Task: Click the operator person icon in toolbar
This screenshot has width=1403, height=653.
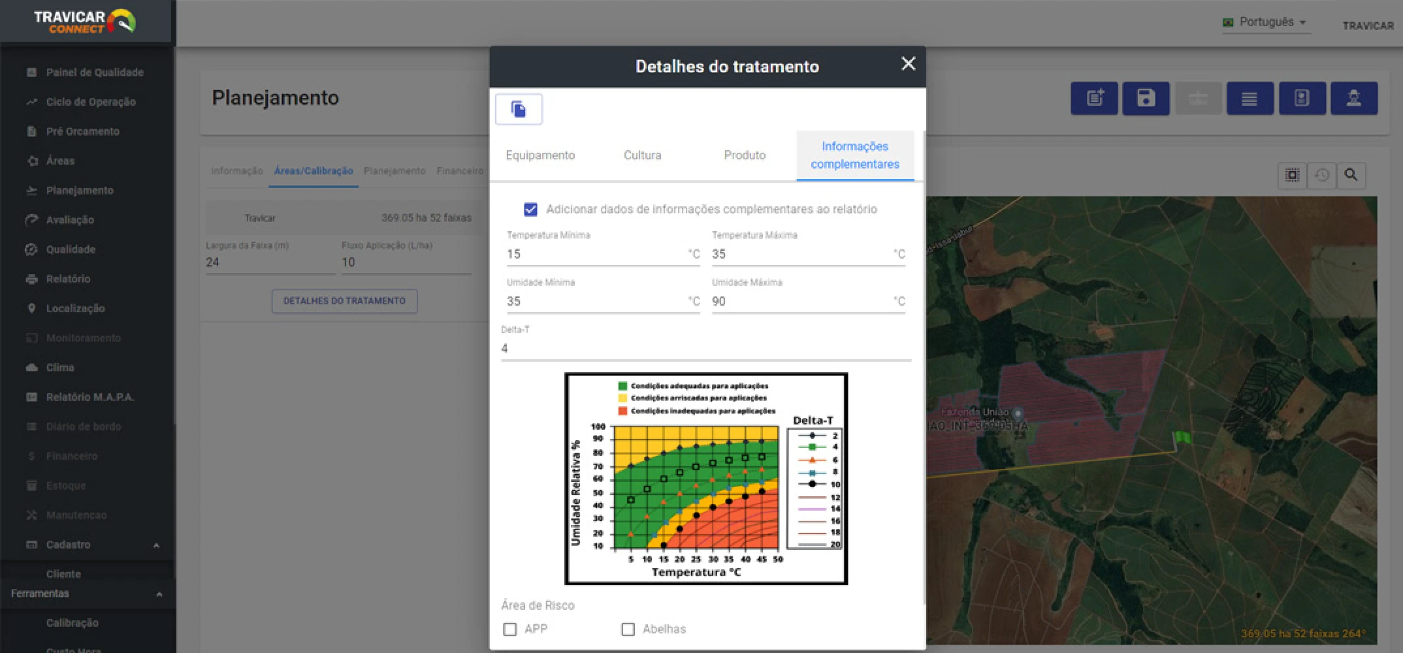Action: pos(1354,99)
